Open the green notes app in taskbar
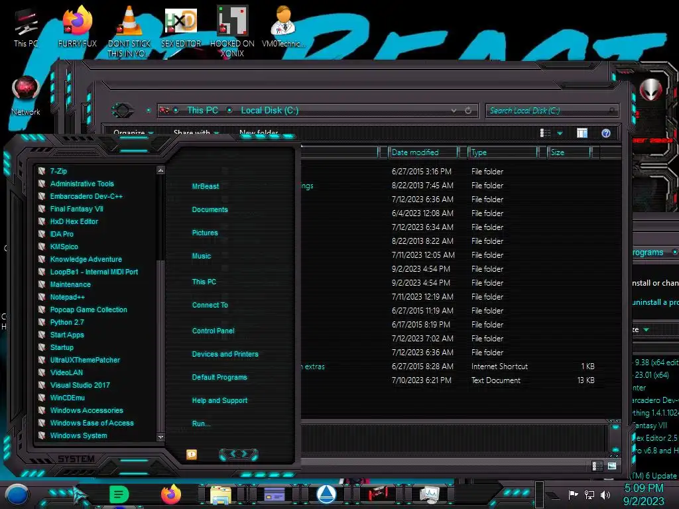679x509 pixels. [x=119, y=494]
